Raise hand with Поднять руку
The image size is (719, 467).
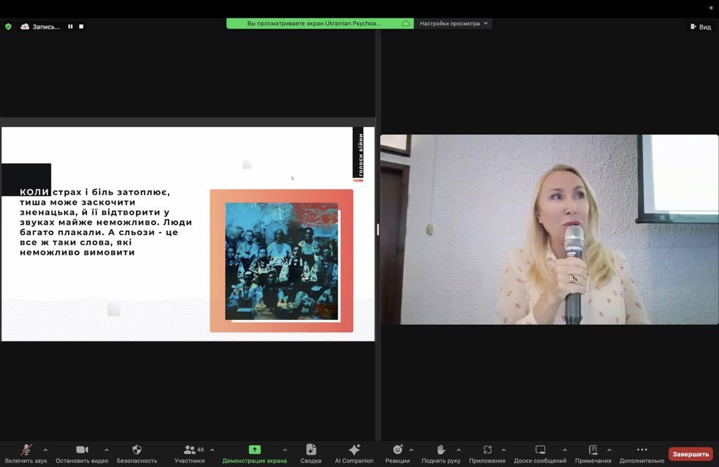tap(441, 450)
